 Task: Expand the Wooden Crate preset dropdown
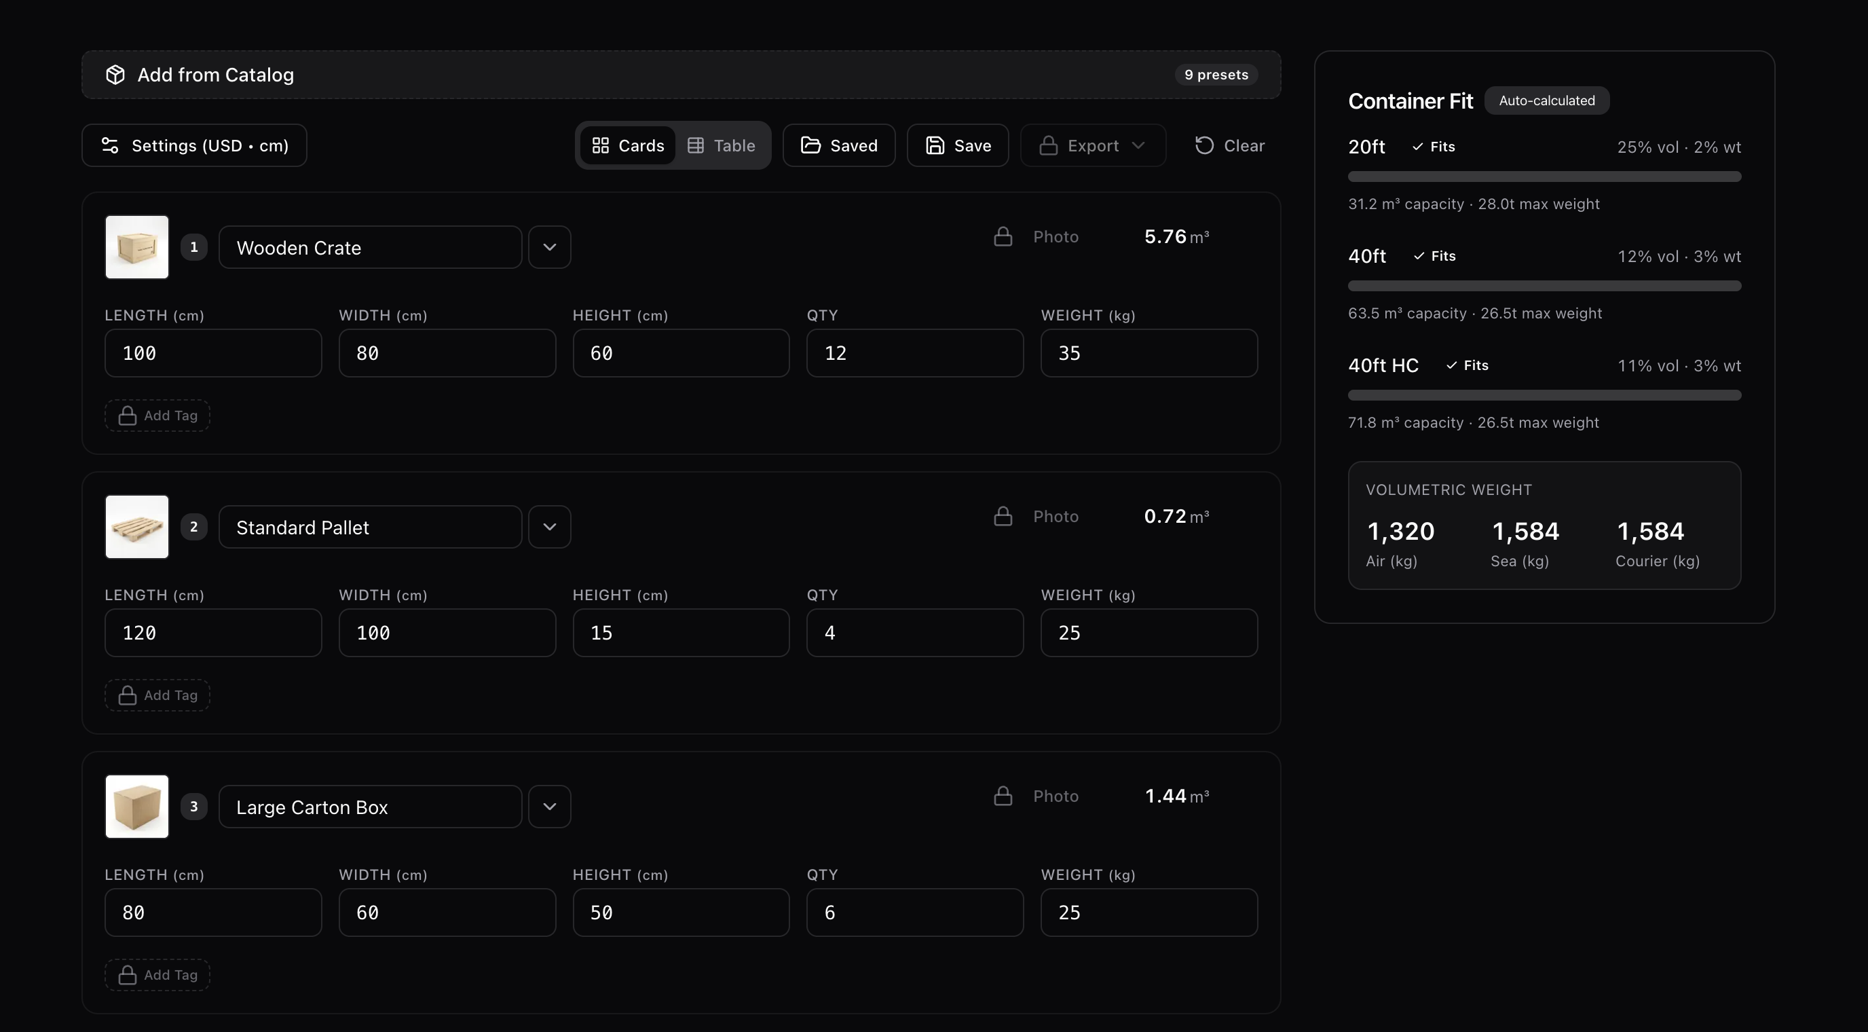549,247
